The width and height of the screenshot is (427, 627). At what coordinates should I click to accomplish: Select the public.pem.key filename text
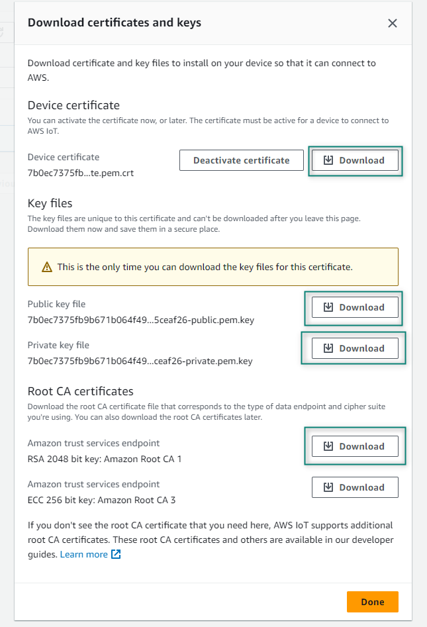(x=140, y=320)
